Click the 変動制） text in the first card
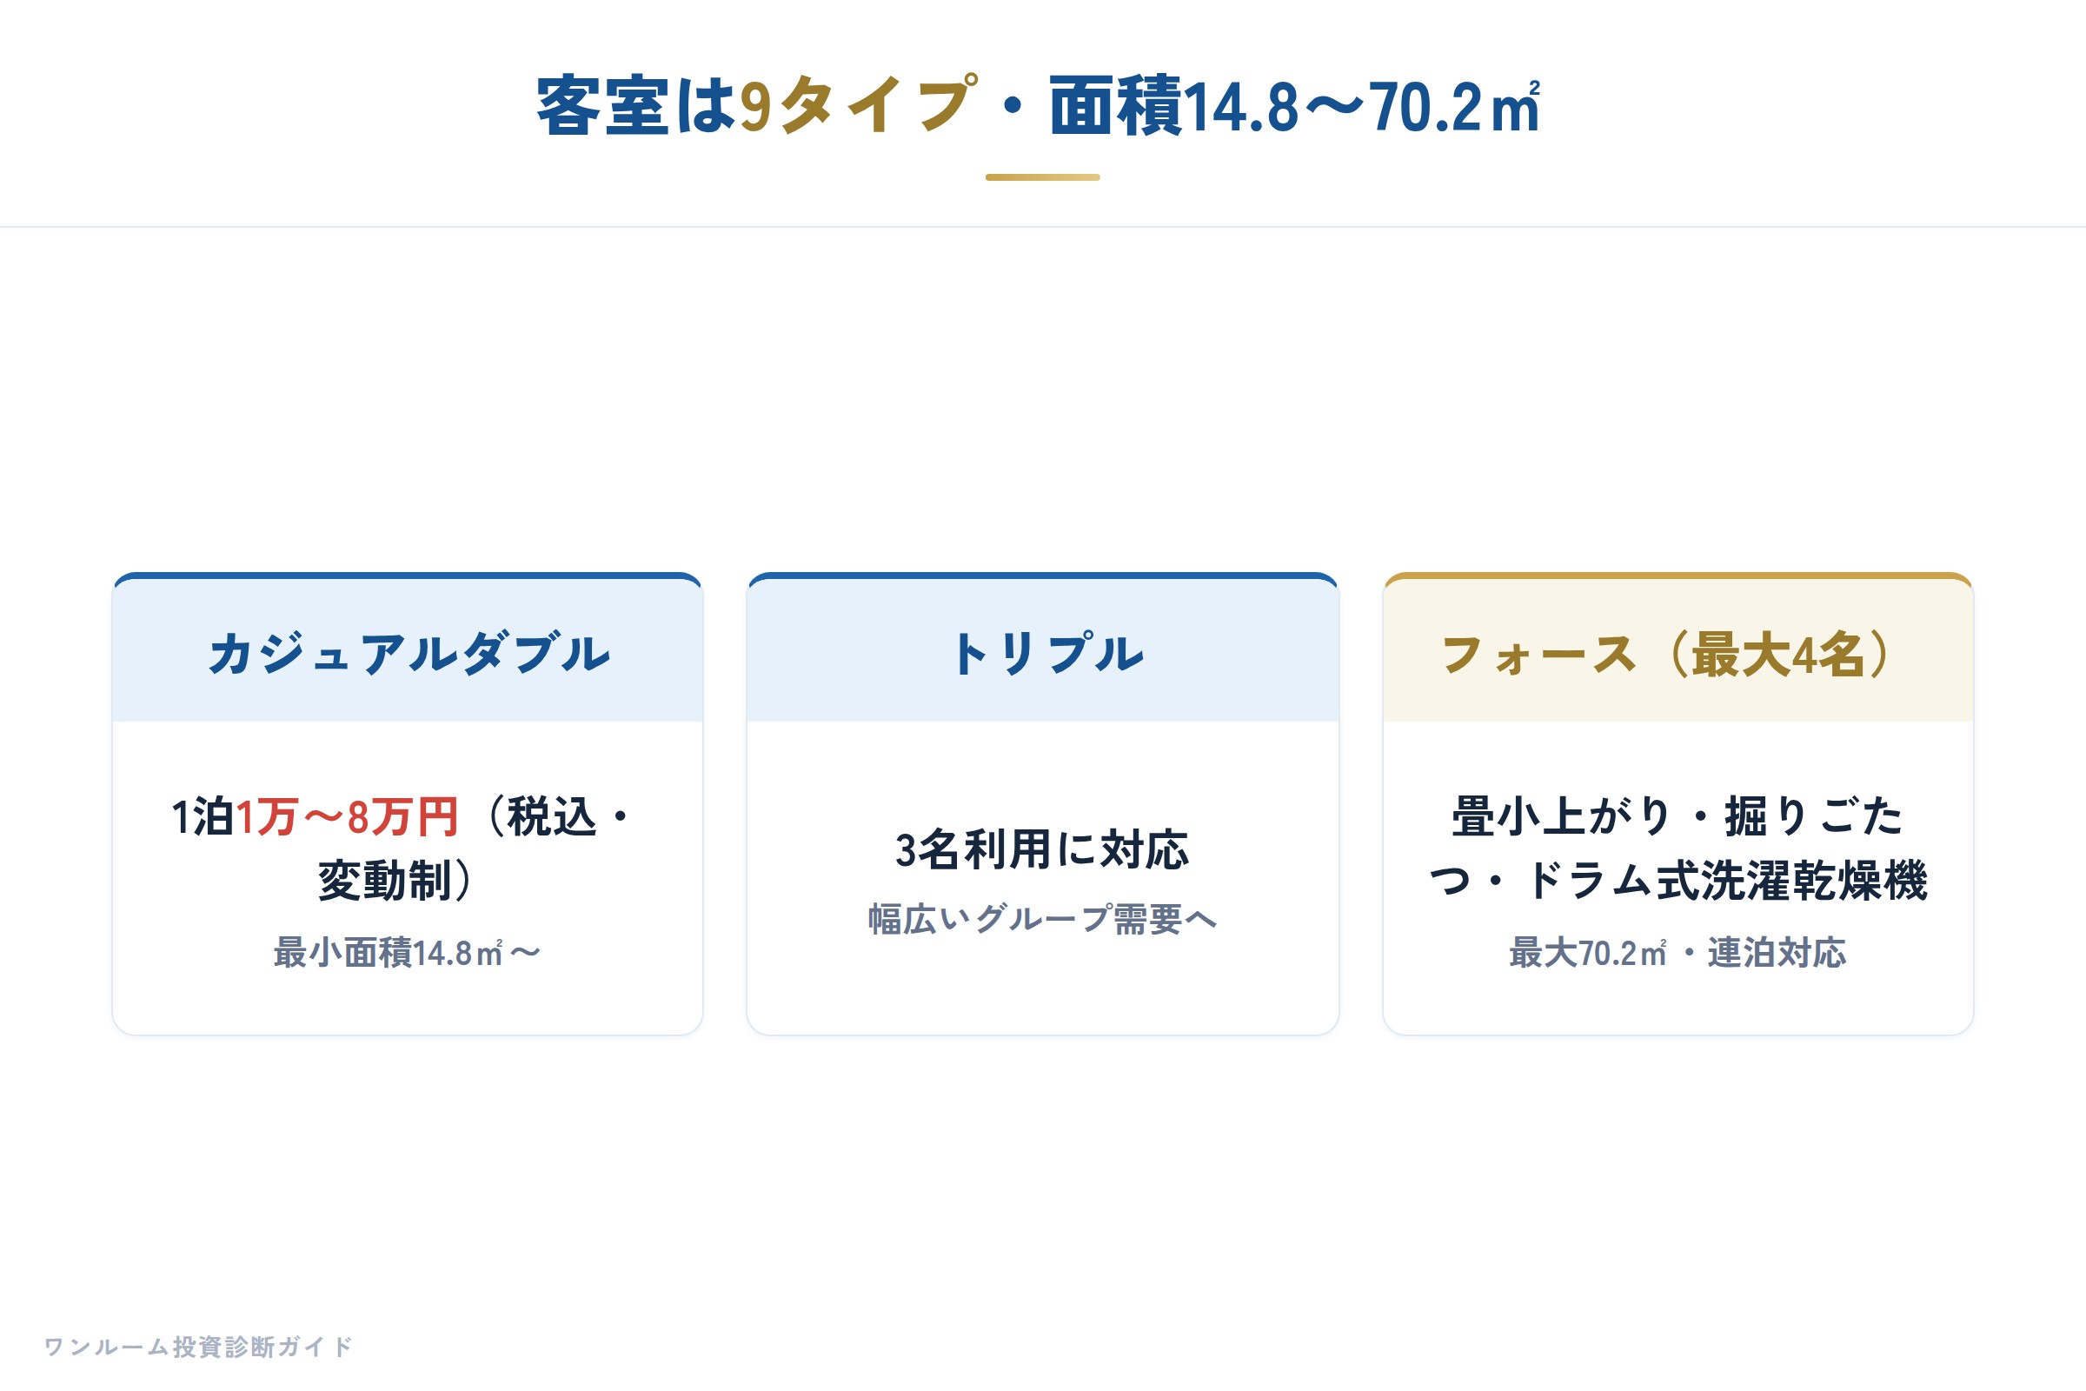The width and height of the screenshot is (2086, 1391). (396, 881)
